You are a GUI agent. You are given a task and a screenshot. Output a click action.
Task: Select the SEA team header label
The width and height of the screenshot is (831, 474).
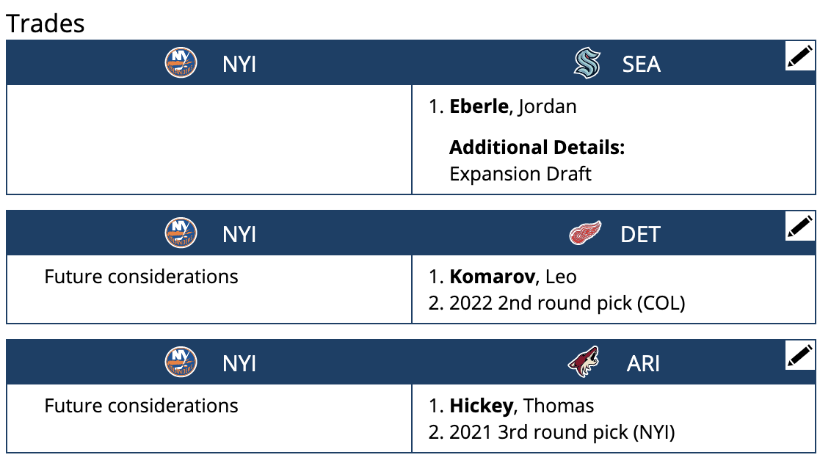(642, 65)
